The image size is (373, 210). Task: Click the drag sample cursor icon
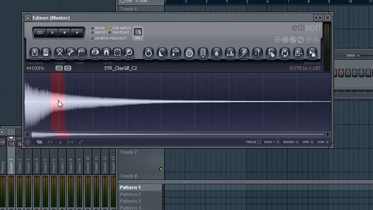click(312, 53)
